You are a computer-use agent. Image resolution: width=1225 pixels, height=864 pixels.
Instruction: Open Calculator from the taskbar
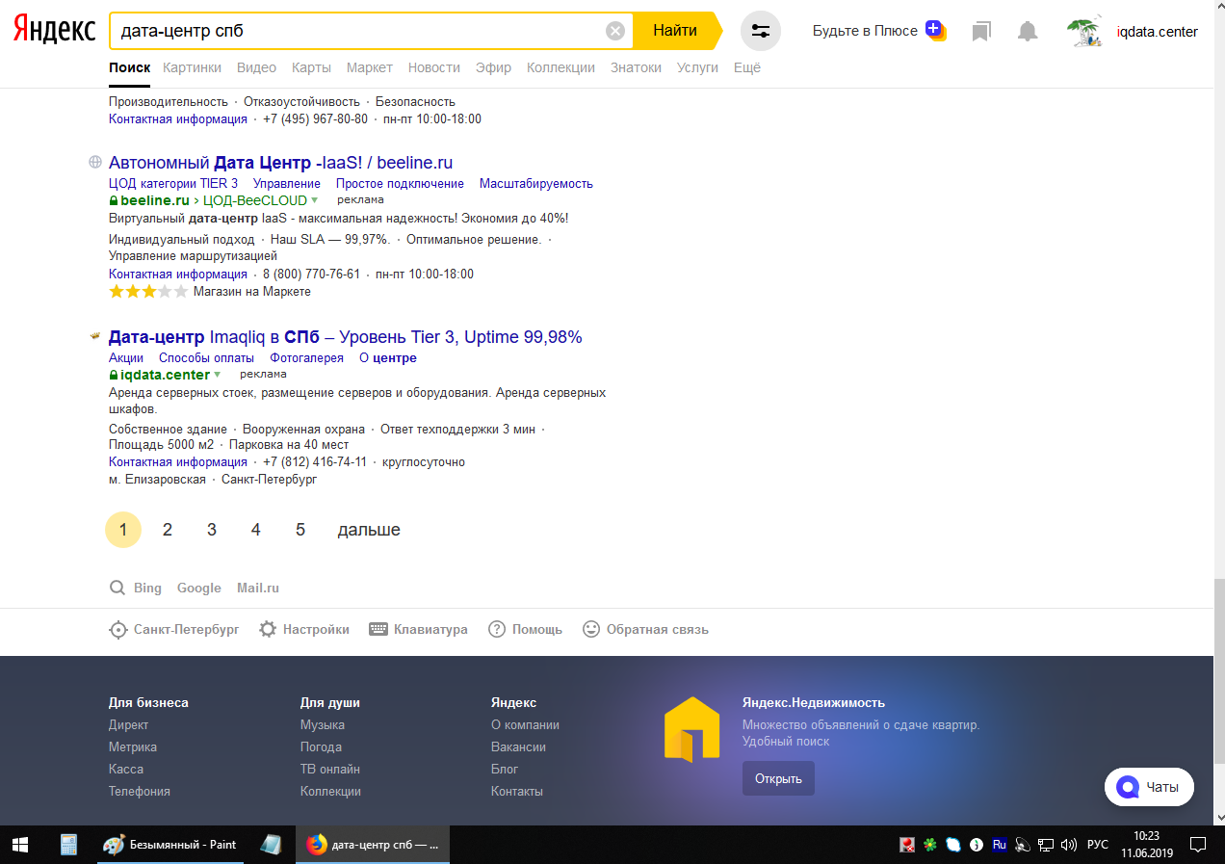68,845
